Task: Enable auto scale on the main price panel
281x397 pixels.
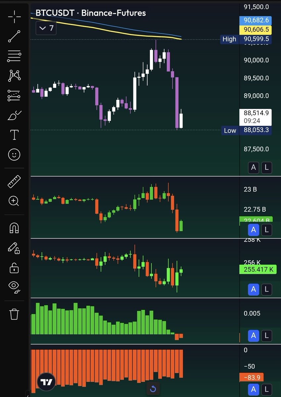Action: (x=254, y=168)
